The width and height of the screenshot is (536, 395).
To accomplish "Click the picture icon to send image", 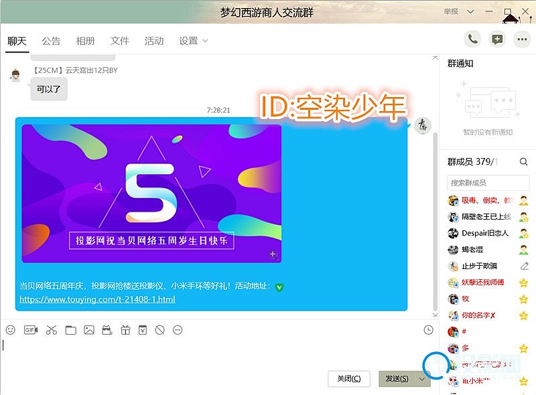I will point(89,330).
